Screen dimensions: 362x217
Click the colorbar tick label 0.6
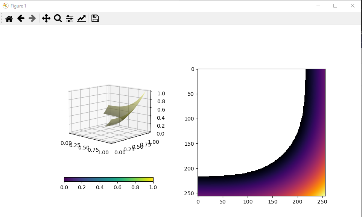(x=117, y=187)
